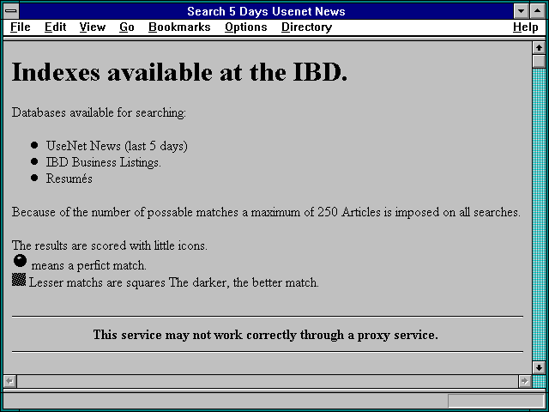Open the Help menu
This screenshot has width=549, height=412.
pos(526,27)
